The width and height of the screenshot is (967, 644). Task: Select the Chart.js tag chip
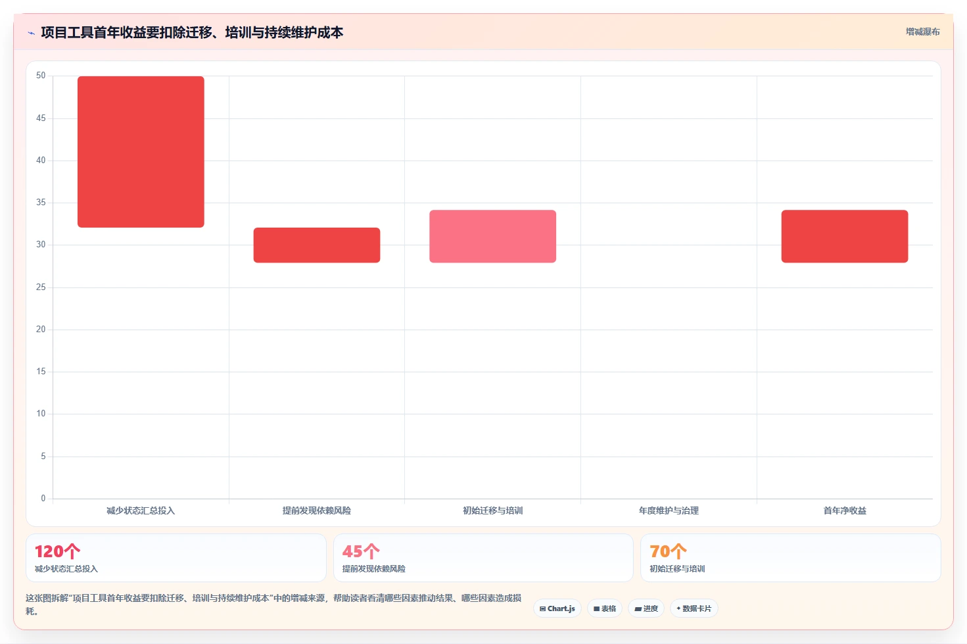click(x=557, y=608)
